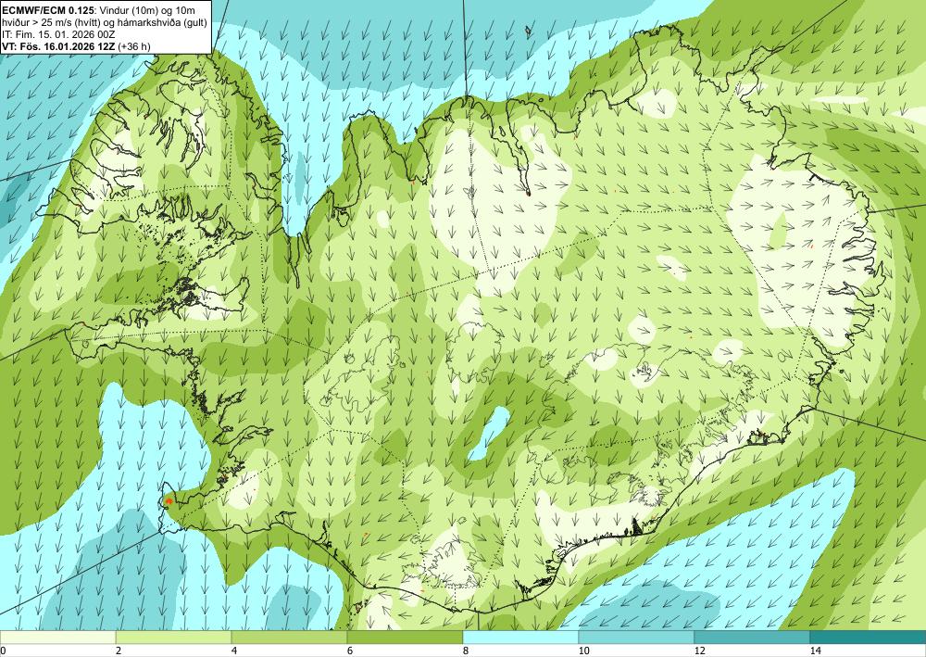Pick the light green 2–4 m/s legend swatch

[174, 637]
